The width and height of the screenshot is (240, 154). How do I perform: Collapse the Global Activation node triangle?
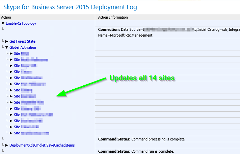coord(6,47)
